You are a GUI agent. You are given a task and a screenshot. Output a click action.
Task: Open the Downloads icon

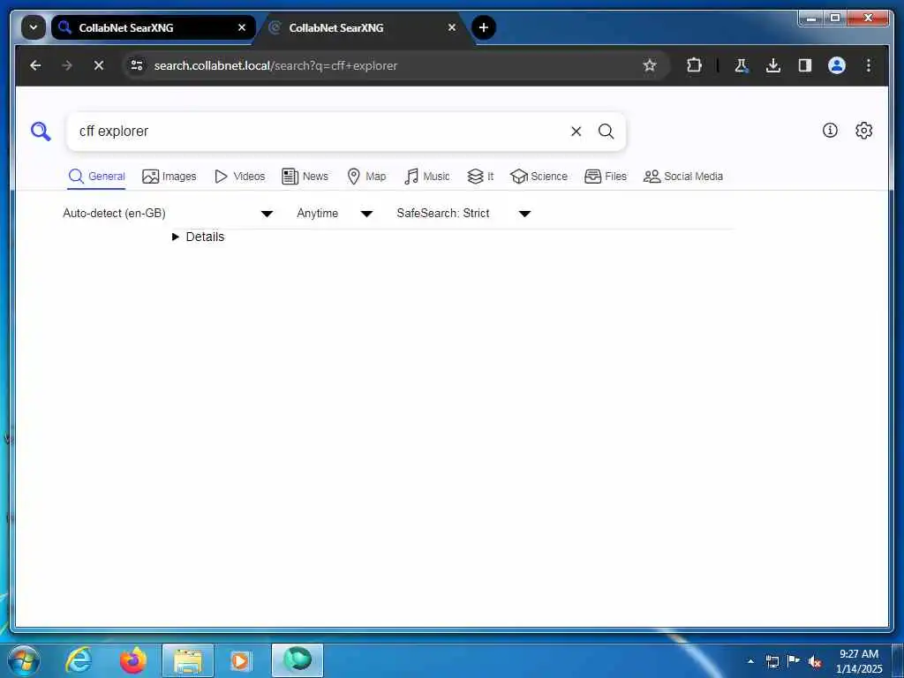773,65
